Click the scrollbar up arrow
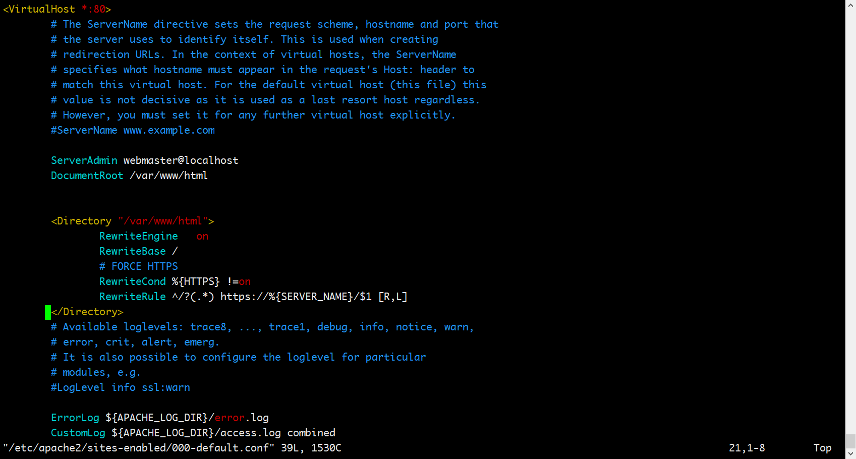 (x=850, y=5)
